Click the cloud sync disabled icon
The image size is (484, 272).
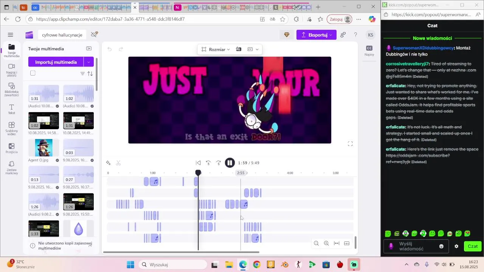(x=95, y=34)
